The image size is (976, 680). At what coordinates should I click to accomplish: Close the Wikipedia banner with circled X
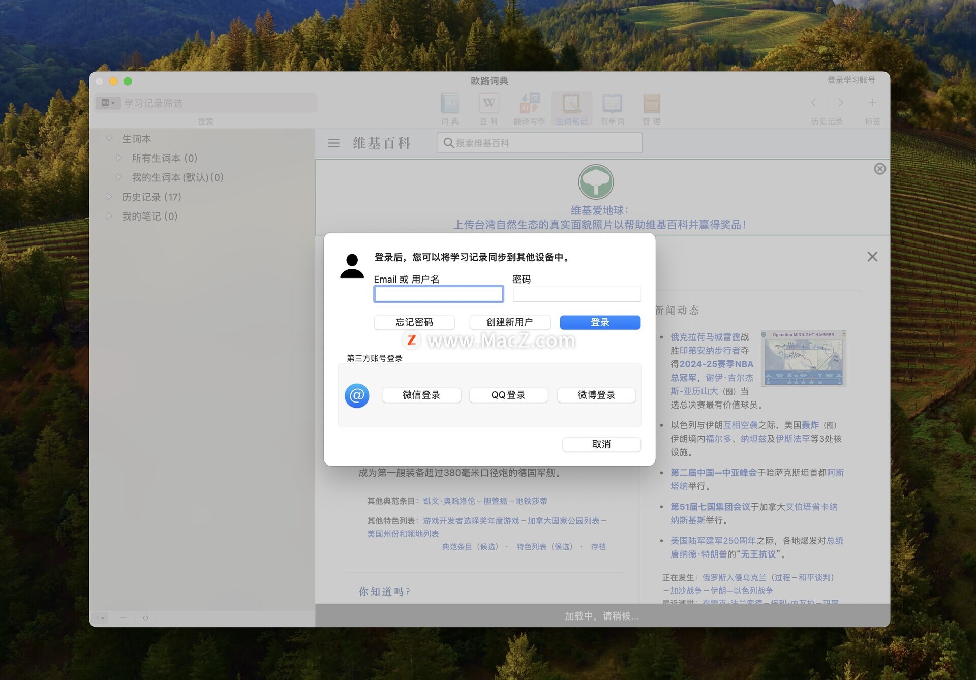coord(880,169)
